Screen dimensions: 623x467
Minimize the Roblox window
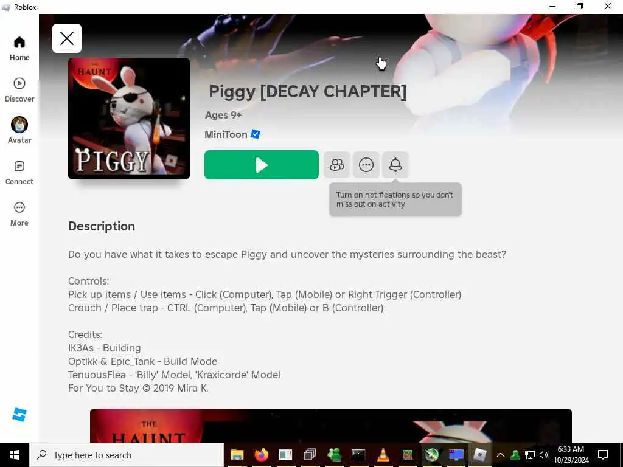coord(552,6)
